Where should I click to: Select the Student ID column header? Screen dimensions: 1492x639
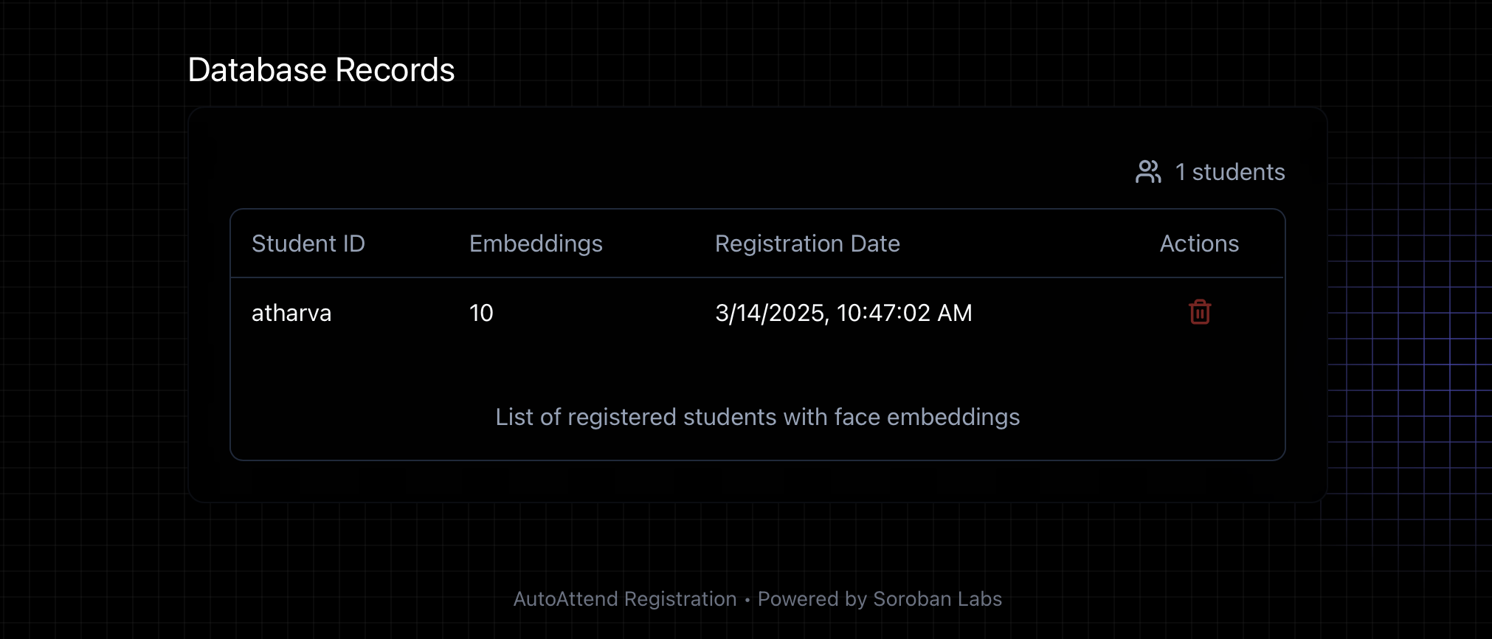click(x=308, y=243)
